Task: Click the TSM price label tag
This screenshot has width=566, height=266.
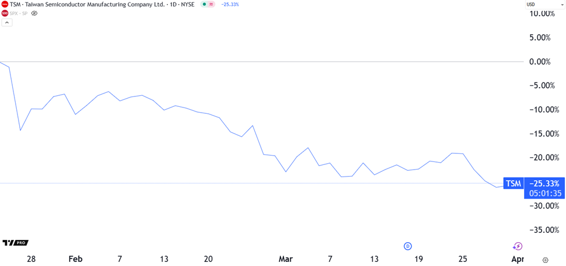Action: [513, 184]
